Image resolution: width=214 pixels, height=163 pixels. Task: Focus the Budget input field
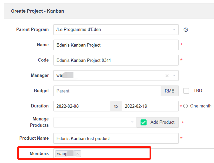point(107,91)
